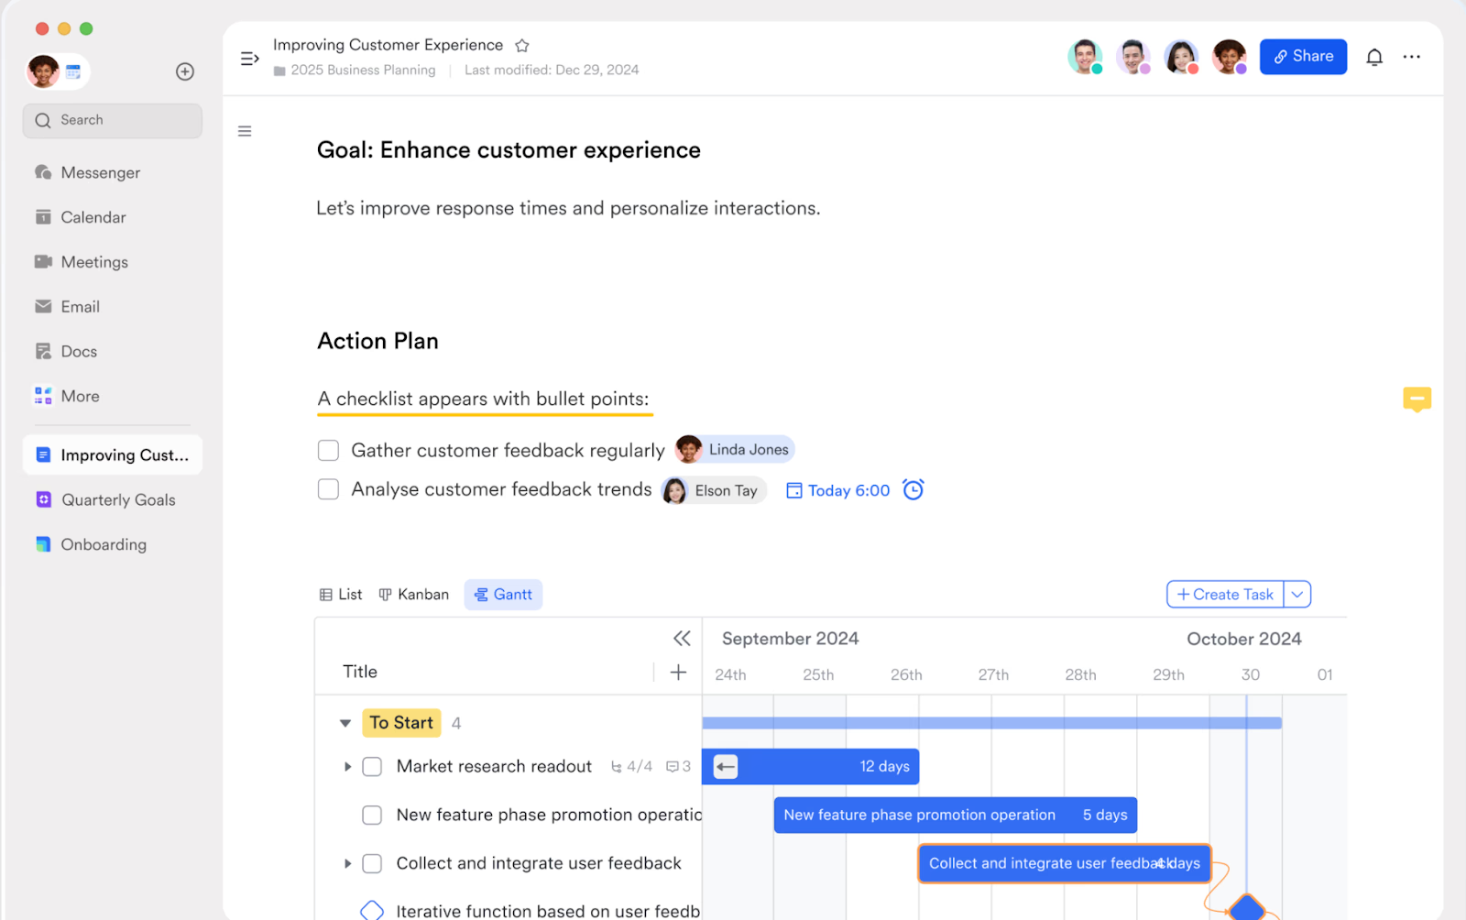Open the Create Task dropdown arrow

point(1297,595)
